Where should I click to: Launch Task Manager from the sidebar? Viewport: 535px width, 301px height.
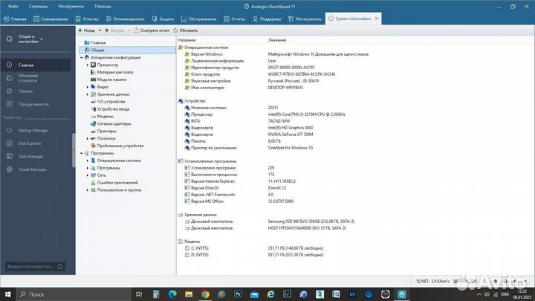pyautogui.click(x=30, y=156)
